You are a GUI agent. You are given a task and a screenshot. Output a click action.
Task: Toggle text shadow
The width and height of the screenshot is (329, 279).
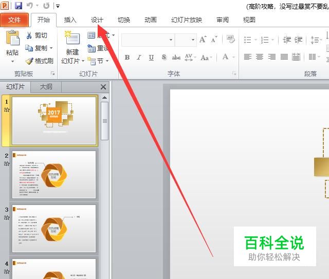pyautogui.click(x=164, y=57)
